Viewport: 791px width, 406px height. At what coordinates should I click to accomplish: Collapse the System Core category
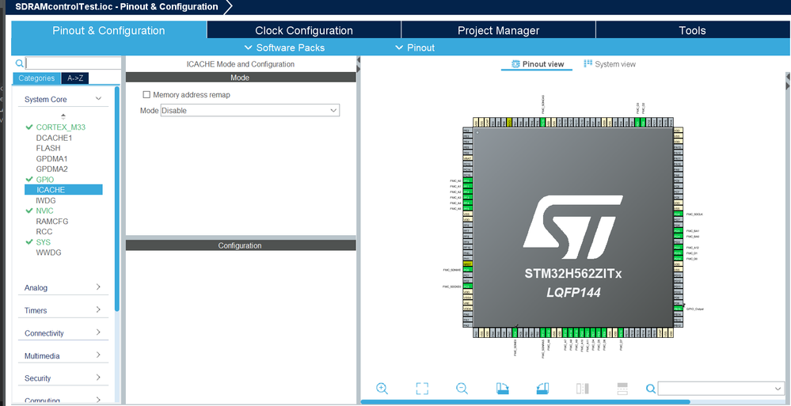[98, 99]
